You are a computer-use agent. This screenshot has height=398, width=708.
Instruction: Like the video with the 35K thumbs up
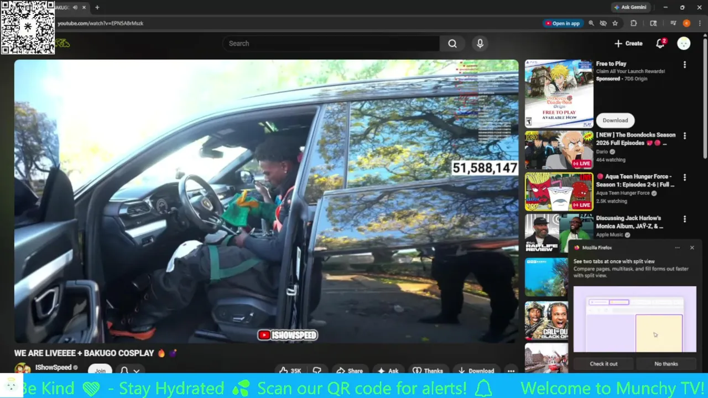coord(290,370)
